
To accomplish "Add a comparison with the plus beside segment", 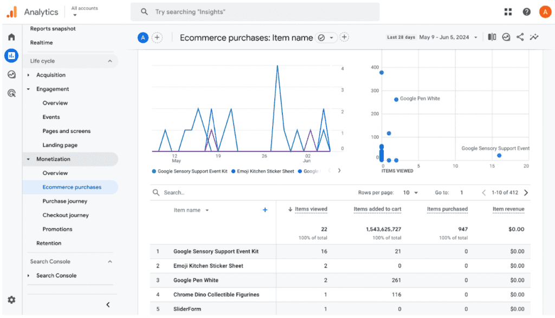I will 157,37.
